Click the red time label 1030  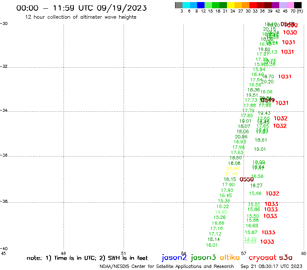(x=290, y=32)
